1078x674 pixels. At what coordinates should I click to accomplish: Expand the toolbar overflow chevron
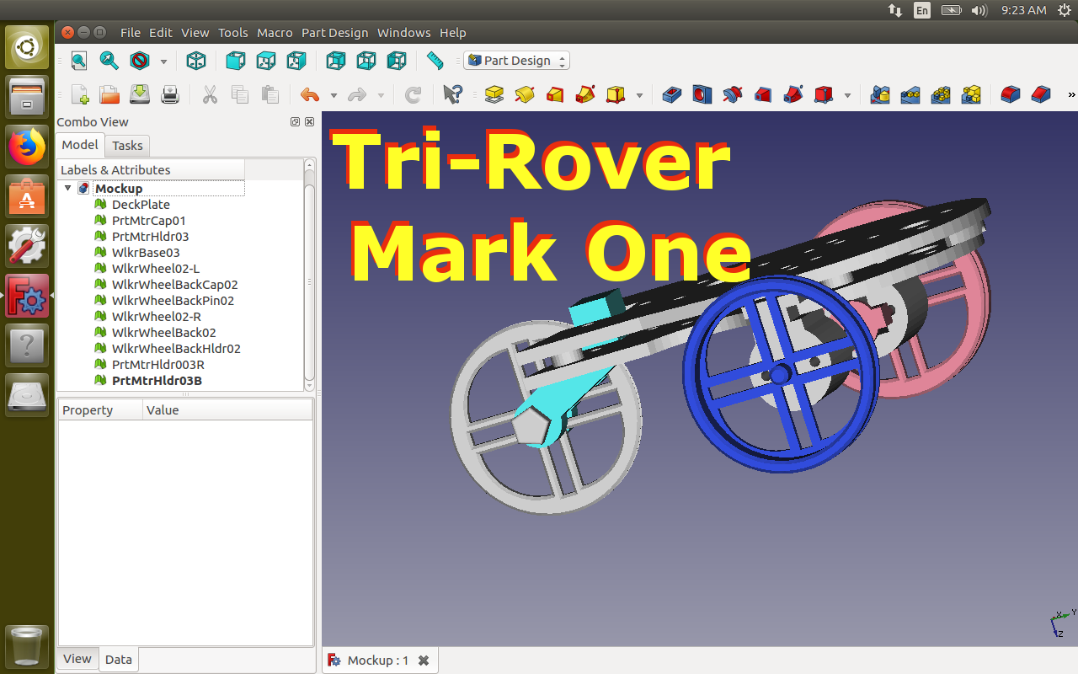click(1071, 94)
